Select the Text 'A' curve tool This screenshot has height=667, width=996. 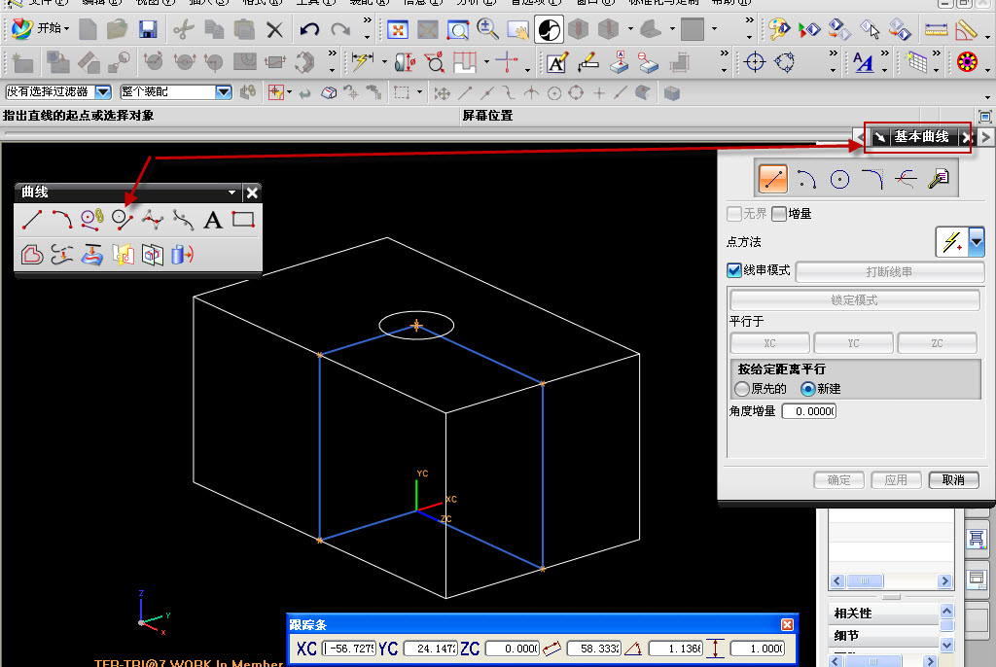point(213,220)
